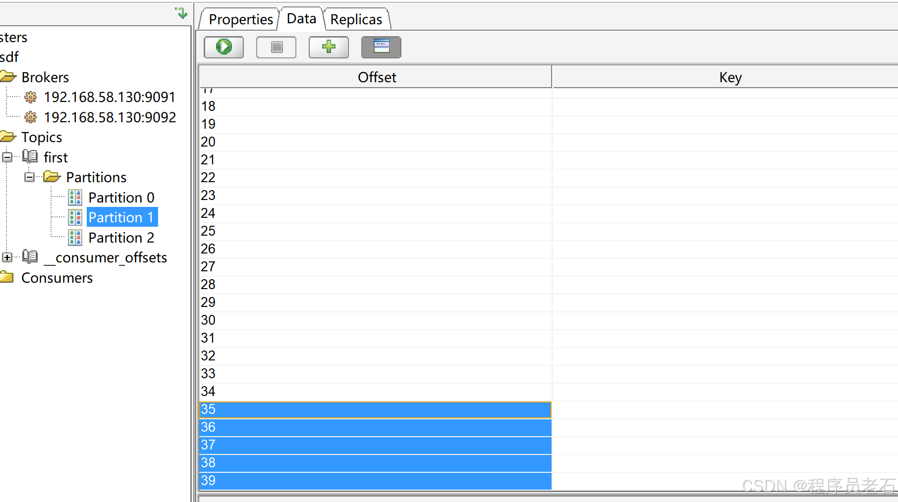Click the gear icon for broker 192.168.58.130:9091
Image resolution: width=898 pixels, height=502 pixels.
coord(31,97)
